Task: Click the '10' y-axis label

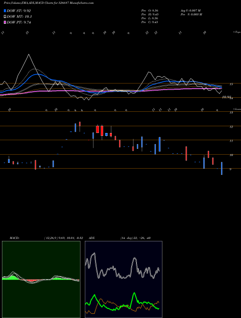Action: click(x=231, y=155)
